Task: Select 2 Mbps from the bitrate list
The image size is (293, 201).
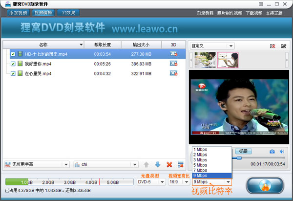Action: (x=212, y=155)
